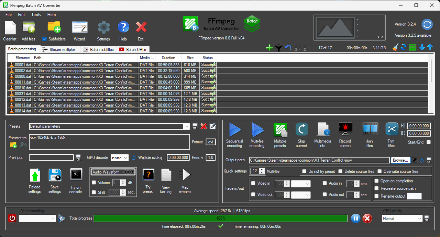The height and width of the screenshot is (237, 440).
Task: Open CPU priority Normal dropdown
Action: point(402,219)
